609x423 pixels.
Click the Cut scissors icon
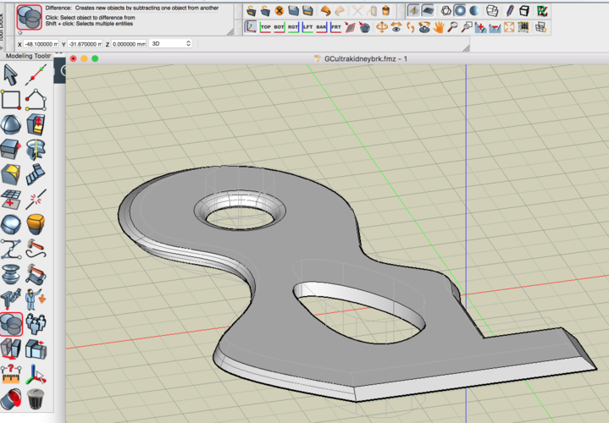(357, 11)
